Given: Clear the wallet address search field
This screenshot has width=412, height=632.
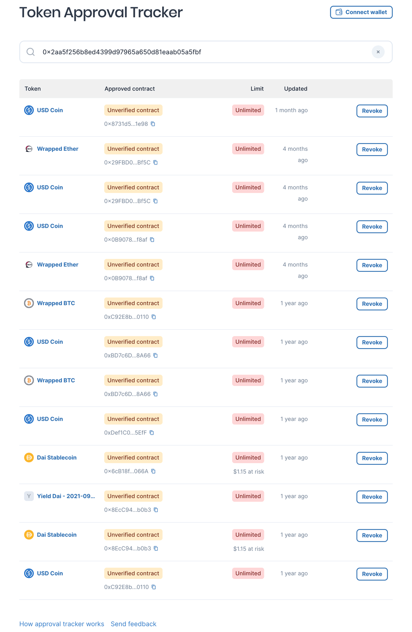Looking at the screenshot, I should pos(378,52).
